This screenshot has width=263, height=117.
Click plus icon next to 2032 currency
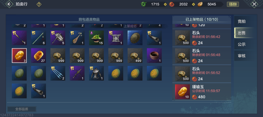pos(193,4)
